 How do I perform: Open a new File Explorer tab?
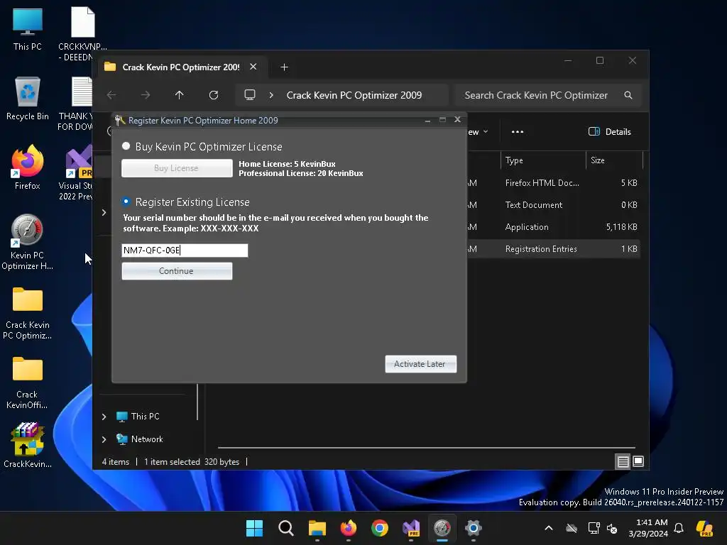(x=284, y=67)
